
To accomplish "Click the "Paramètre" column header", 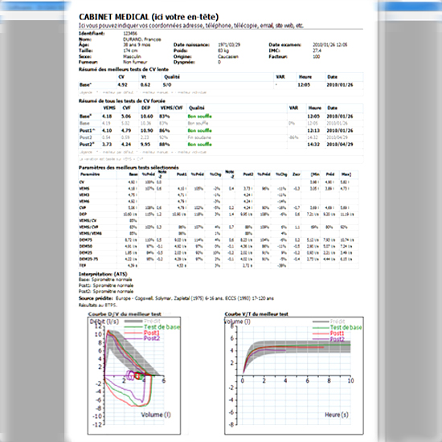I will (x=90, y=174).
